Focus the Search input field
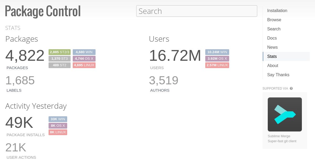This screenshot has width=315, height=165. [197, 11]
